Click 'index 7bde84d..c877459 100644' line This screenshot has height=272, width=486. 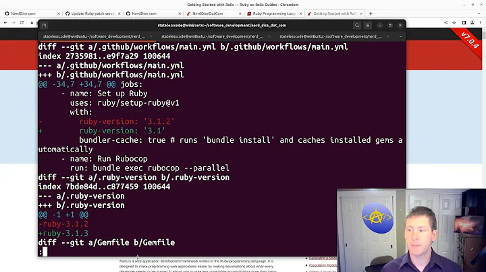104,186
